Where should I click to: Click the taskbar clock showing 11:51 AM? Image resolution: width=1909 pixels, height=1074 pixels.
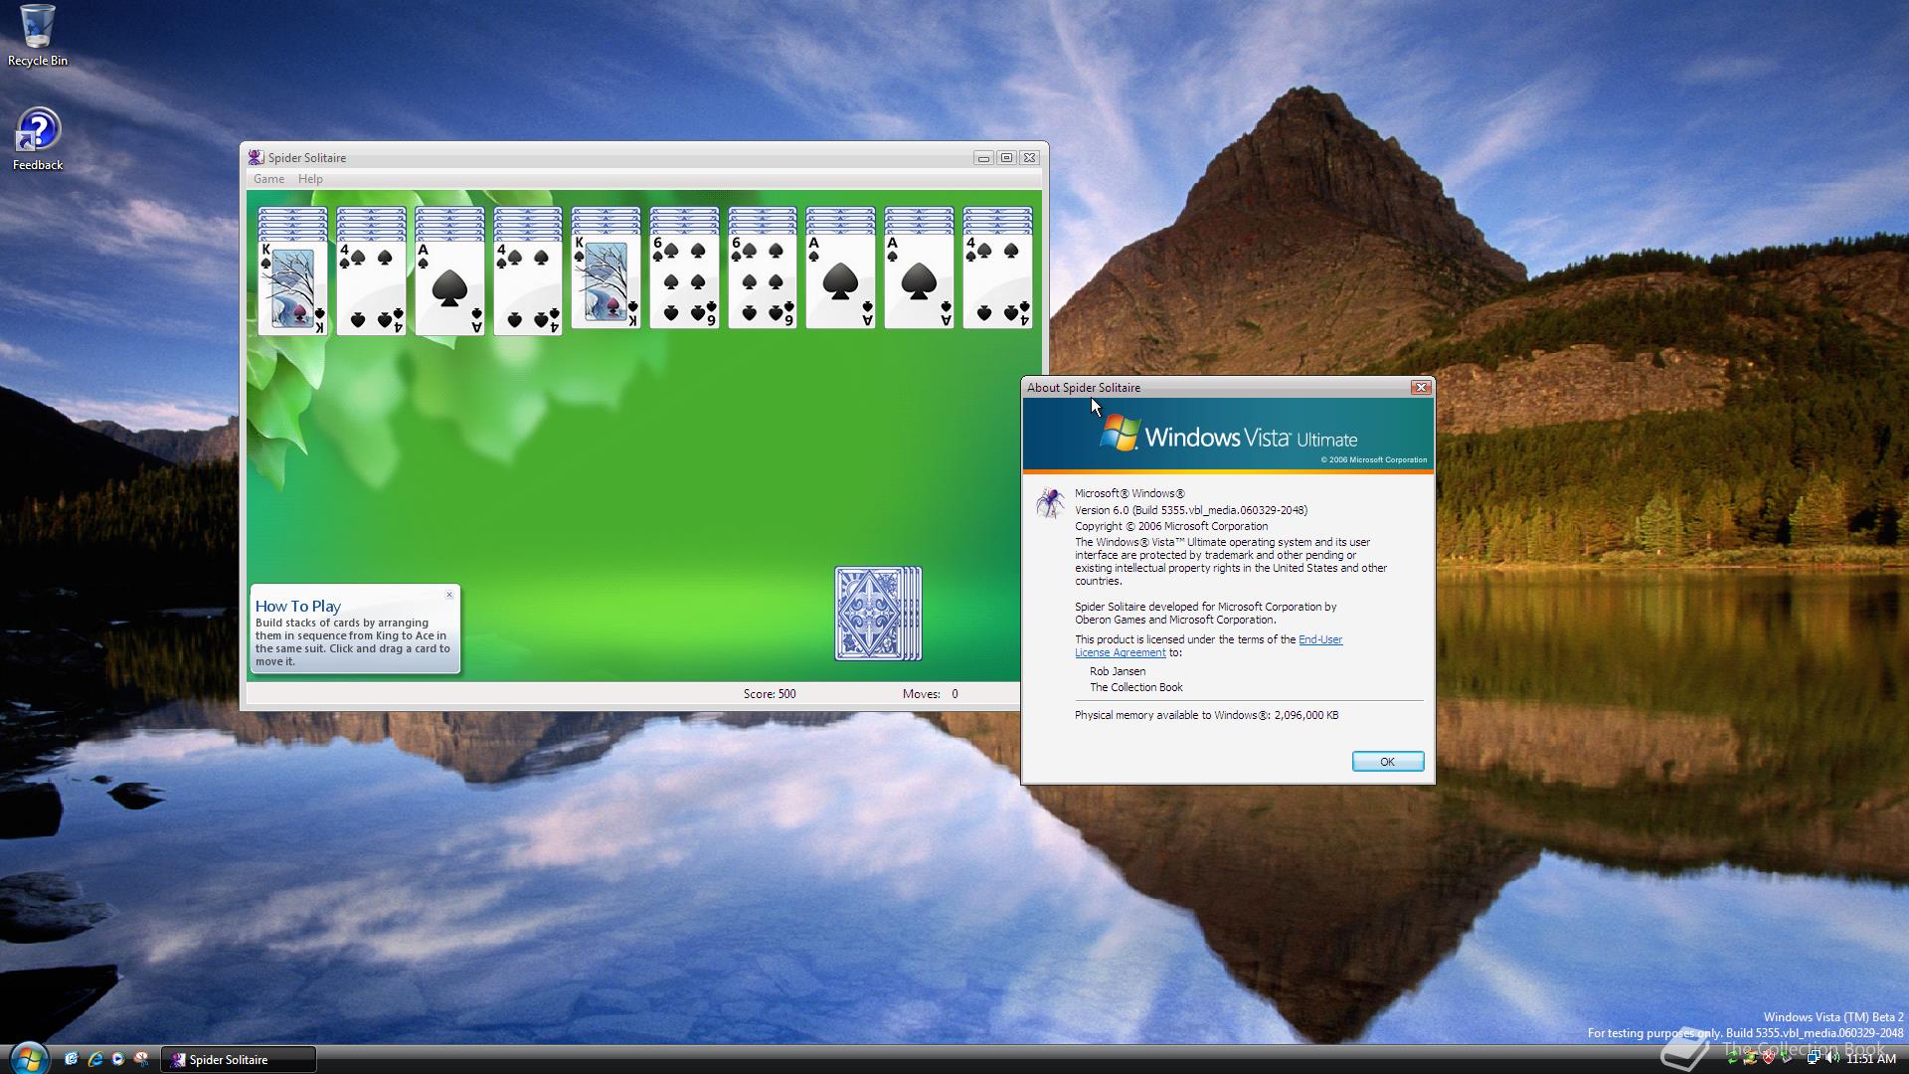point(1871,1059)
